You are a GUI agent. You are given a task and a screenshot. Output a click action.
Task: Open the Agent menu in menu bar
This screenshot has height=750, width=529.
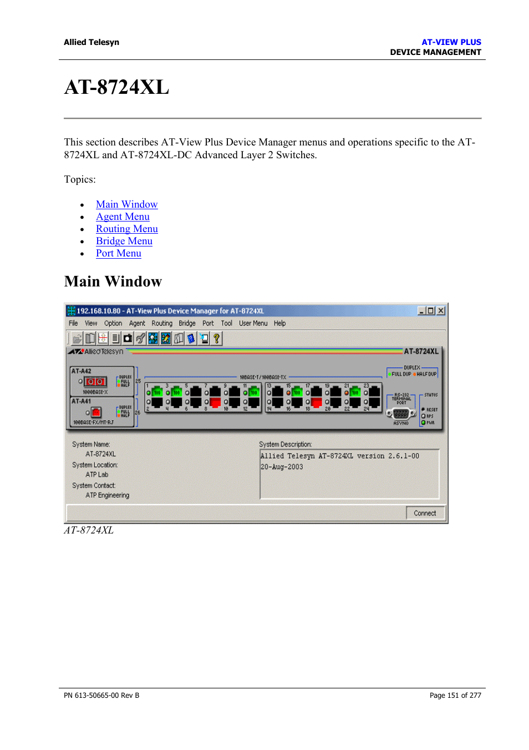137,323
